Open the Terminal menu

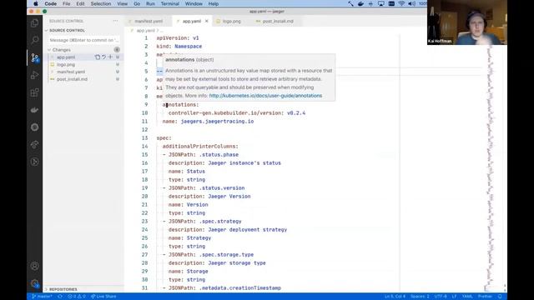170,3
